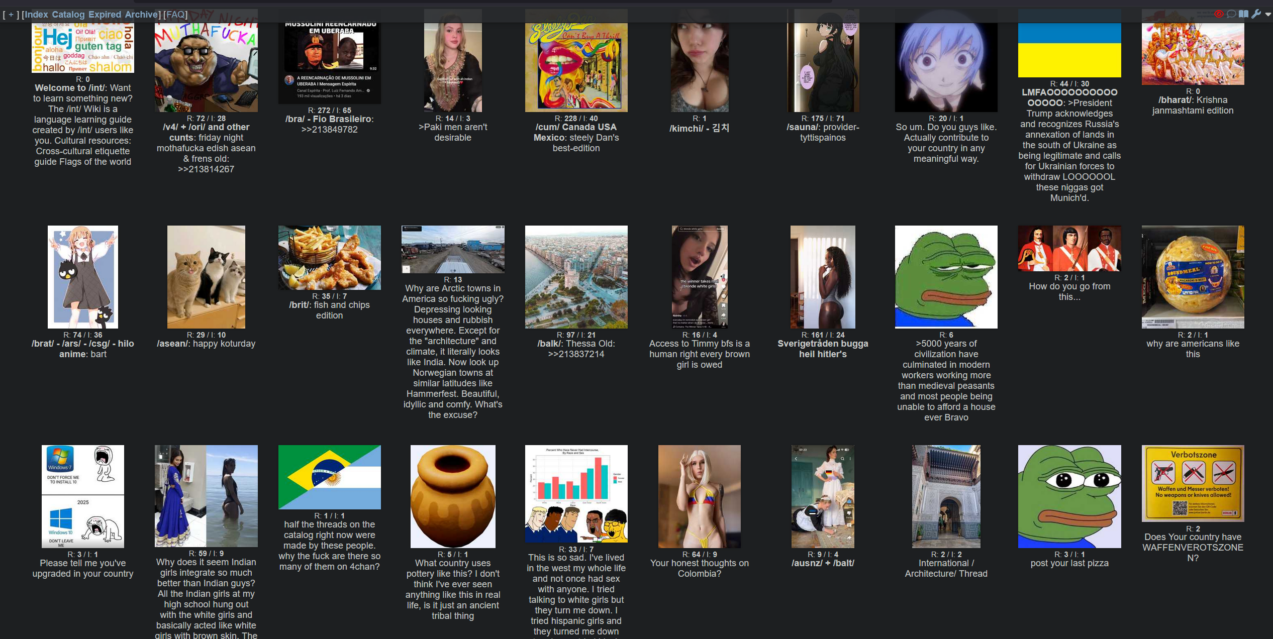Open the multilingual greetings thumbnail for Welcome to /int/
The width and height of the screenshot is (1273, 639).
tap(83, 41)
